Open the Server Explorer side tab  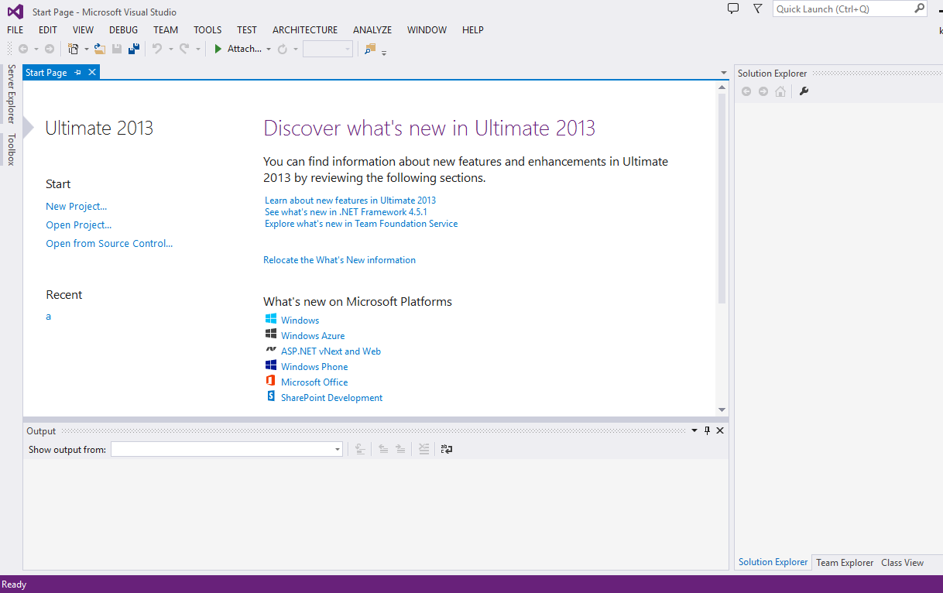11,94
